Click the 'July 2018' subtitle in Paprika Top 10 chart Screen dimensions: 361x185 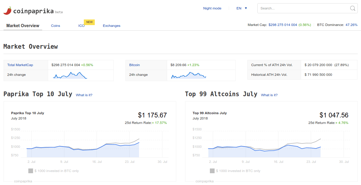point(19,118)
